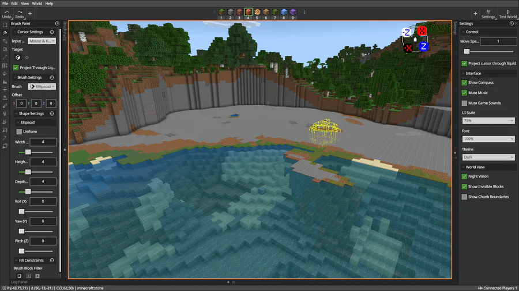
Task: Open the Log Panel tab
Action: 19,282
